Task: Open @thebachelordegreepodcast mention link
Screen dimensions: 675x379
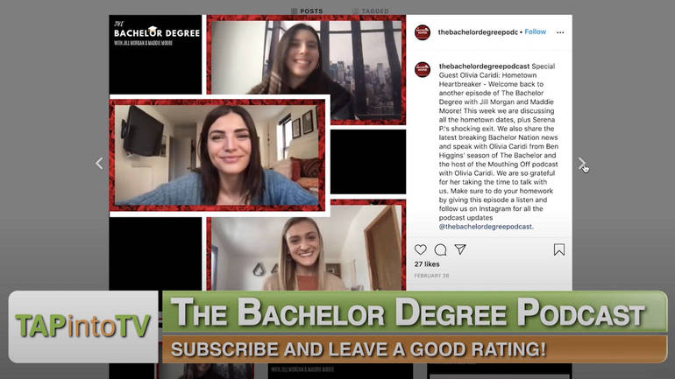Action: [x=486, y=227]
